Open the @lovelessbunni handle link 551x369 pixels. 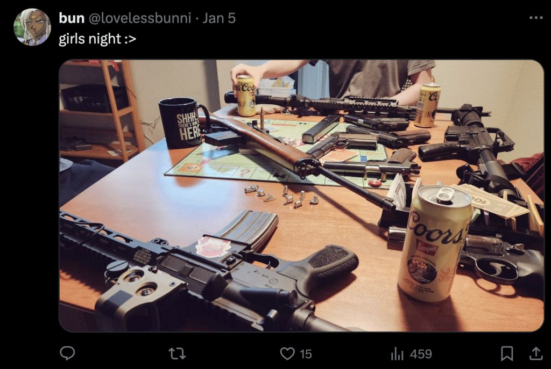point(139,18)
